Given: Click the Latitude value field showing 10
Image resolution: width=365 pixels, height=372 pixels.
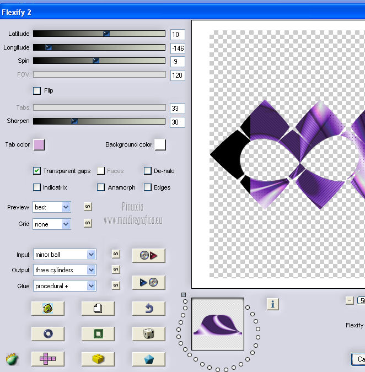Looking at the screenshot, I should [178, 35].
